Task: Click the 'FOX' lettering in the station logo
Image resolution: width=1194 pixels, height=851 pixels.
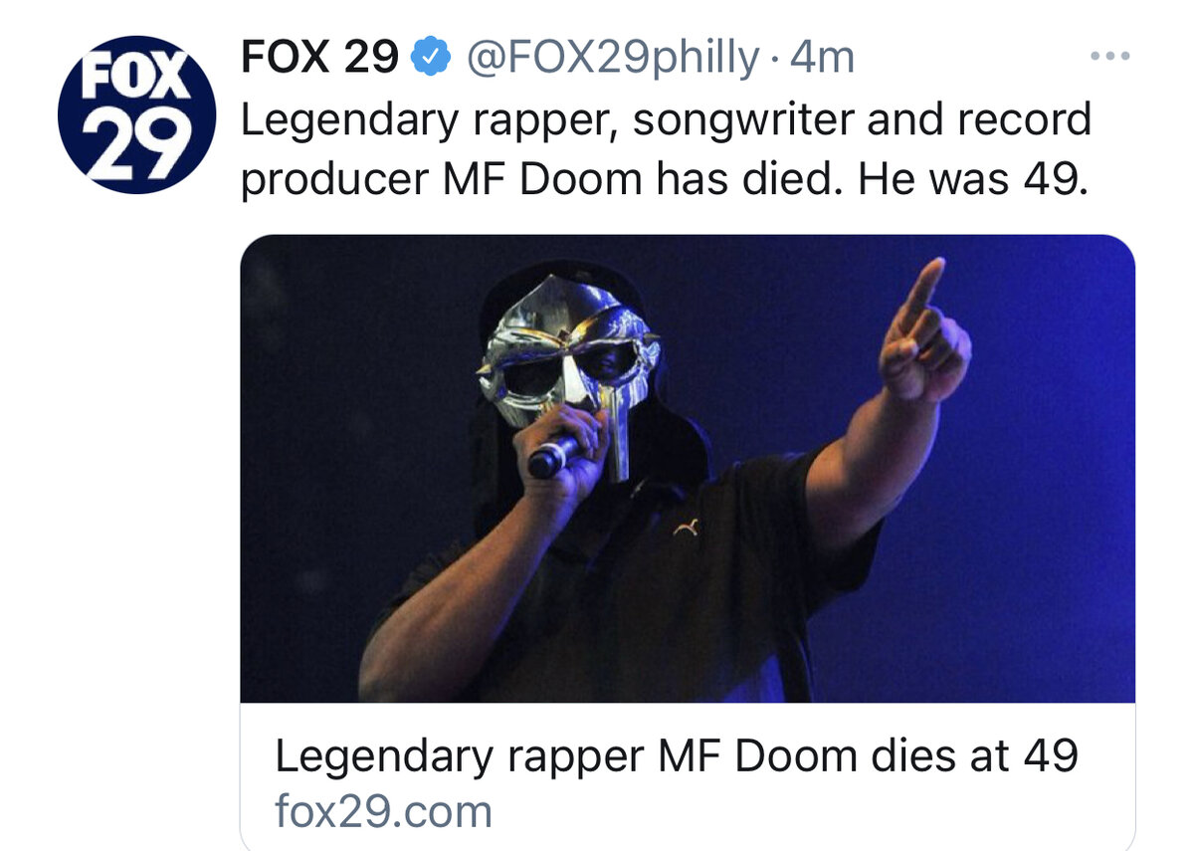Action: (135, 77)
